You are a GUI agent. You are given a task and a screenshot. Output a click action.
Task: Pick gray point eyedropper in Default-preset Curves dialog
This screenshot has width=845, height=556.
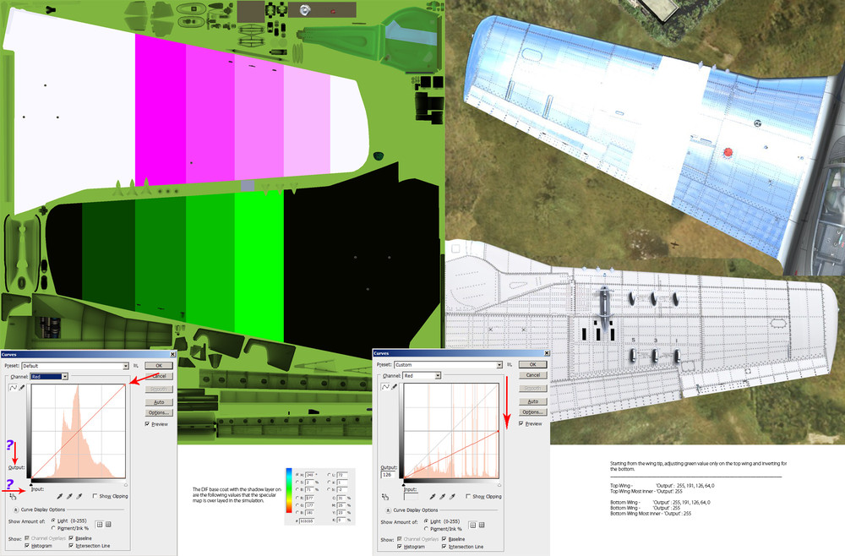pos(69,496)
